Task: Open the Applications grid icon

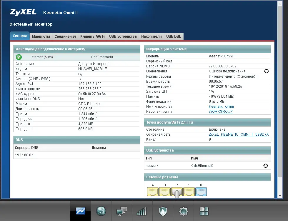Action: pyautogui.click(x=204, y=211)
